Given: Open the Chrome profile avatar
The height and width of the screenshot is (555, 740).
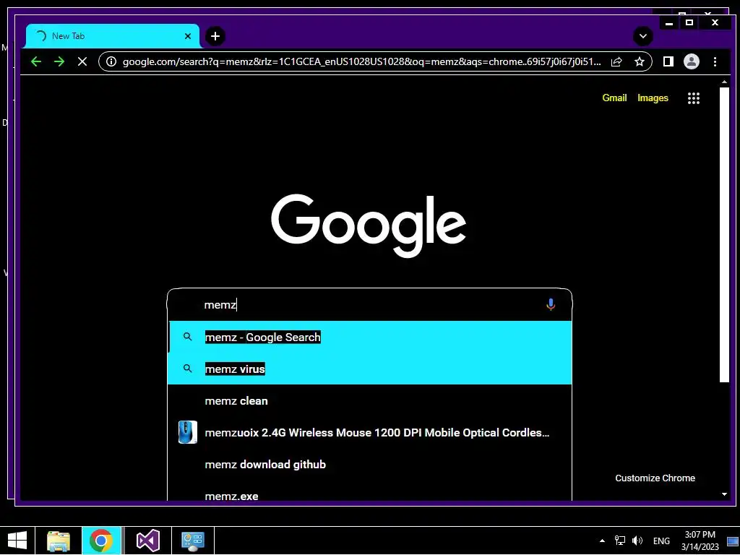Looking at the screenshot, I should click(x=692, y=61).
